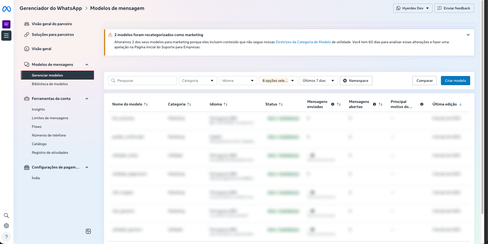Sort by Nome do modelo column
Image resolution: width=488 pixels, height=244 pixels.
(146, 104)
